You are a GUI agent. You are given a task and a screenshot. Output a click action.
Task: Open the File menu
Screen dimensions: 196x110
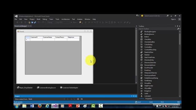coord(16,19)
